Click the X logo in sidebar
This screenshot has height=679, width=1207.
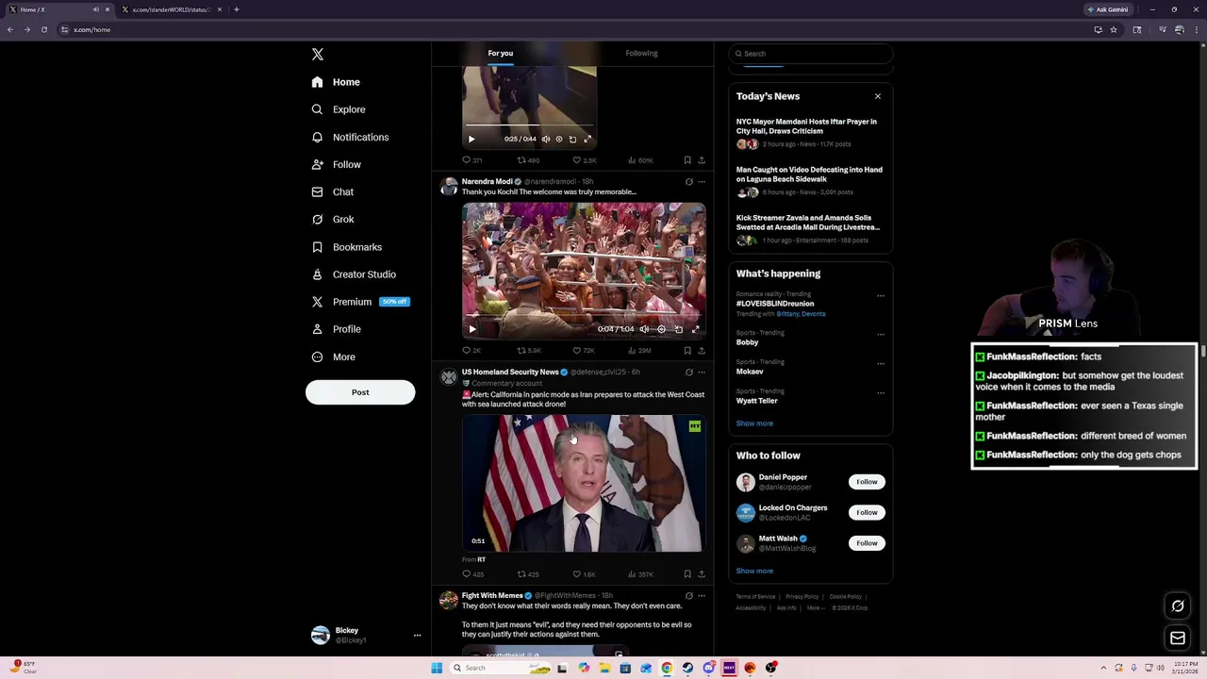(x=318, y=55)
